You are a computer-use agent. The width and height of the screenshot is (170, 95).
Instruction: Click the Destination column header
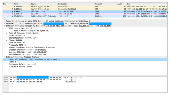pos(76,4)
